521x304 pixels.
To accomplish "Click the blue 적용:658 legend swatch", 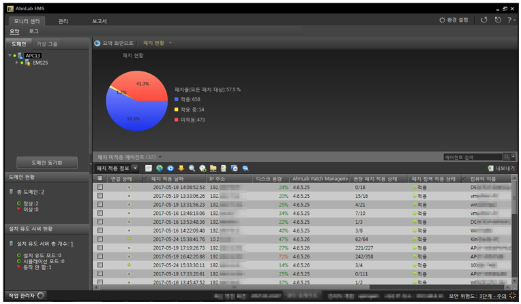I will coord(177,99).
